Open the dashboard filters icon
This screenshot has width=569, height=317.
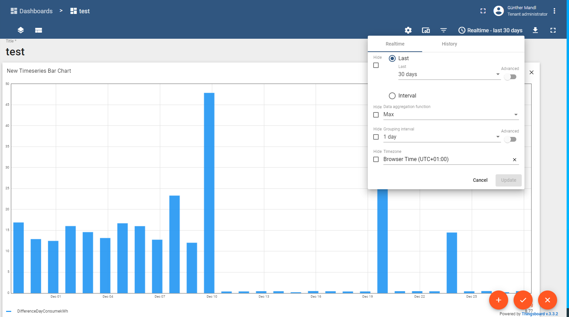(444, 30)
